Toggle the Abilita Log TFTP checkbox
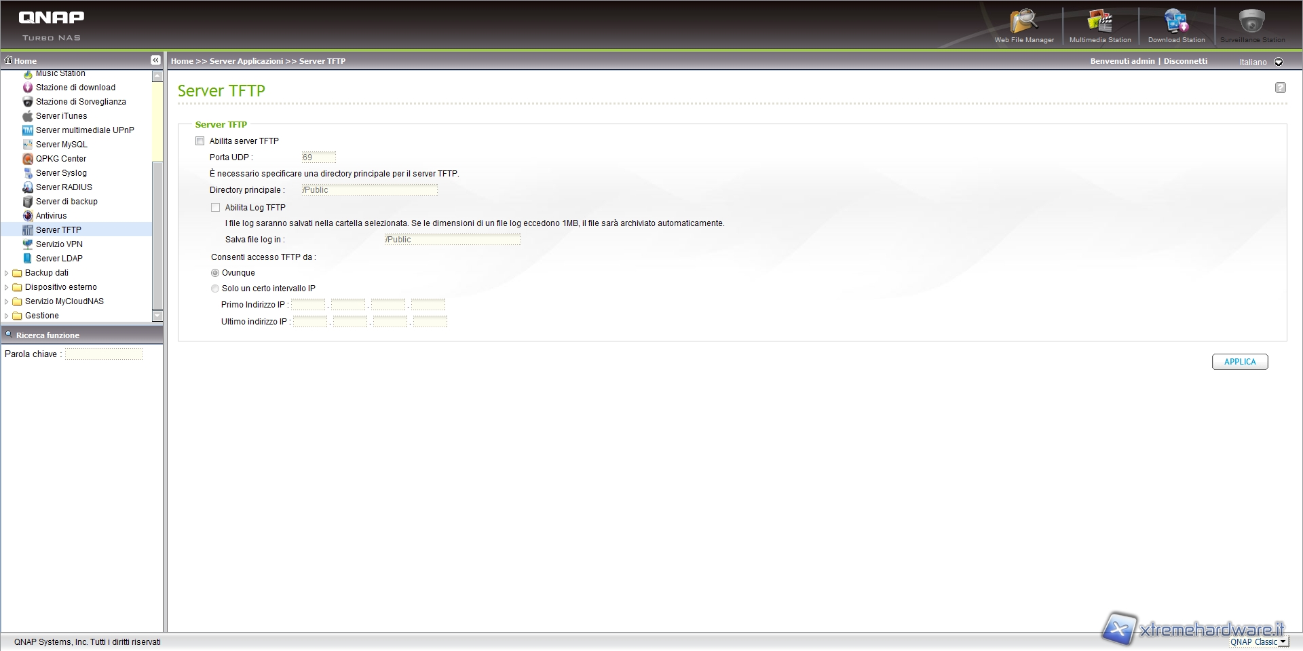Screen dimensions: 1303x651 [216, 208]
